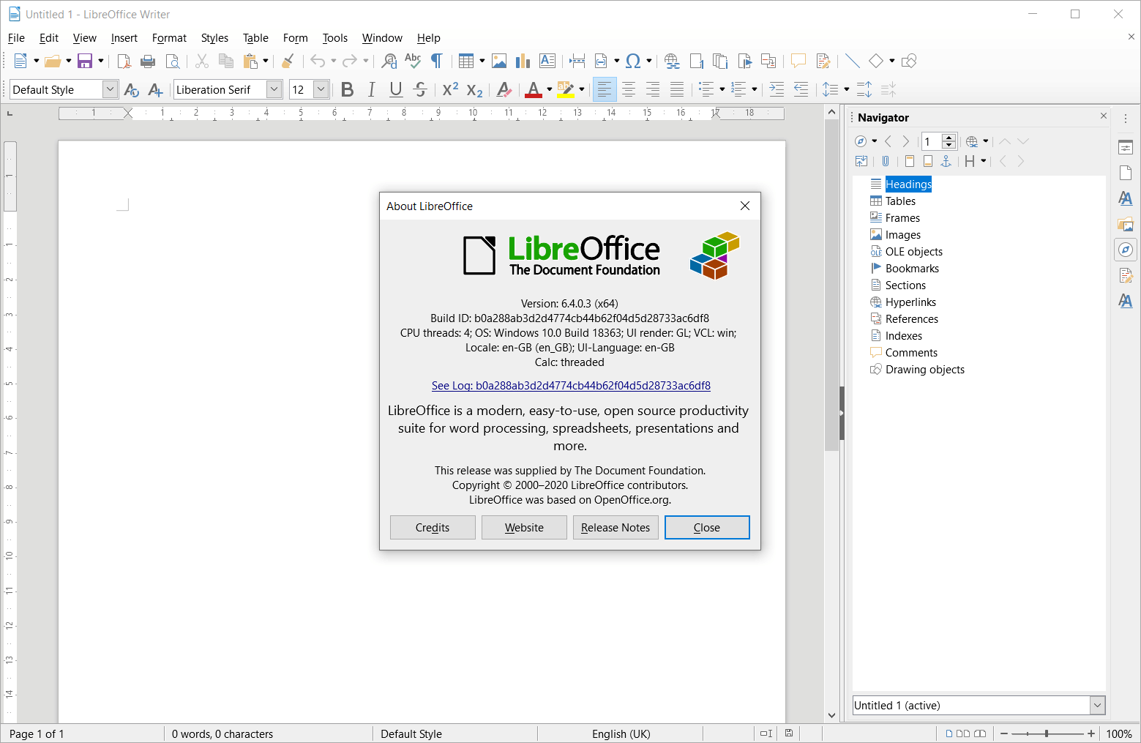Select the Insert Line tool
This screenshot has height=743, width=1141.
(852, 61)
